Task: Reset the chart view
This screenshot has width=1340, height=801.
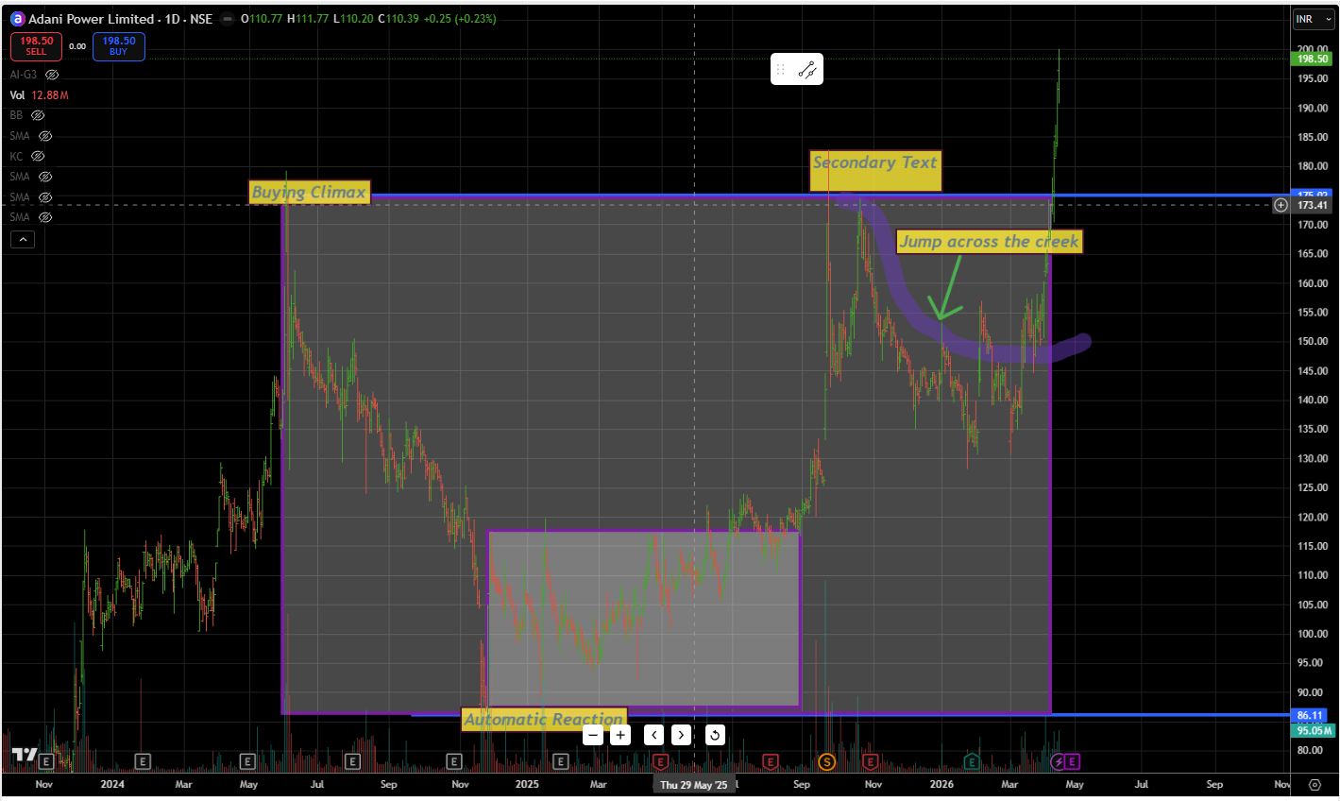Action: (x=715, y=735)
